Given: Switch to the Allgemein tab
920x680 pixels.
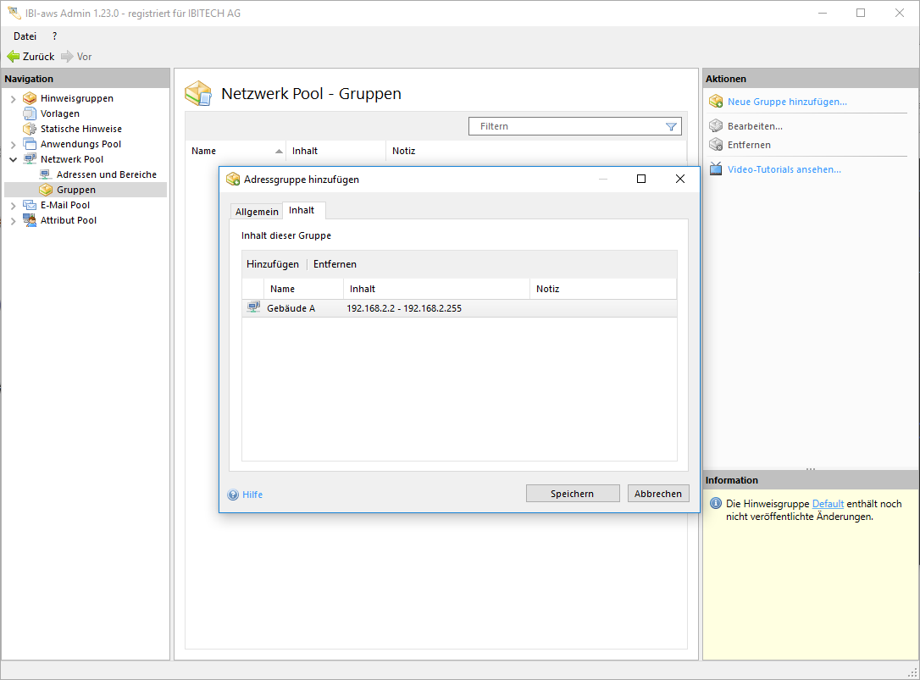Looking at the screenshot, I should 257,212.
